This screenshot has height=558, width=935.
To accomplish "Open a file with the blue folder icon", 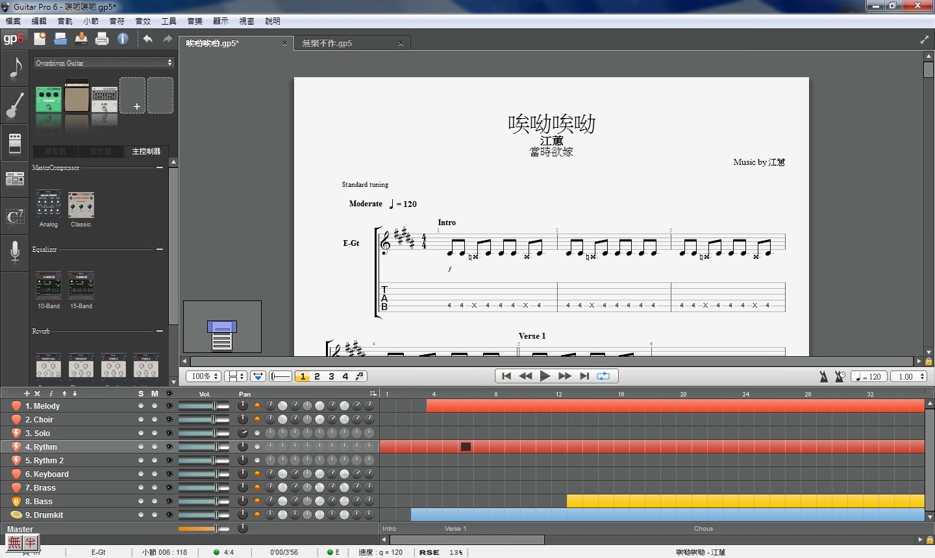I will tap(60, 39).
